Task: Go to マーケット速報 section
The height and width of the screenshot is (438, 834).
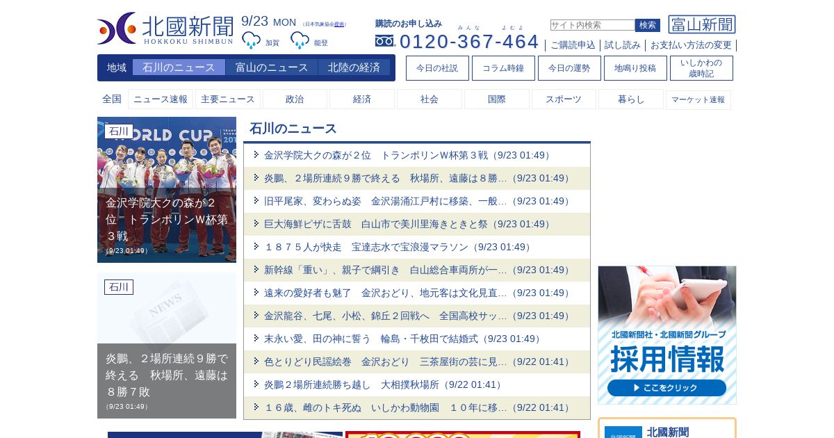Action: pos(698,99)
